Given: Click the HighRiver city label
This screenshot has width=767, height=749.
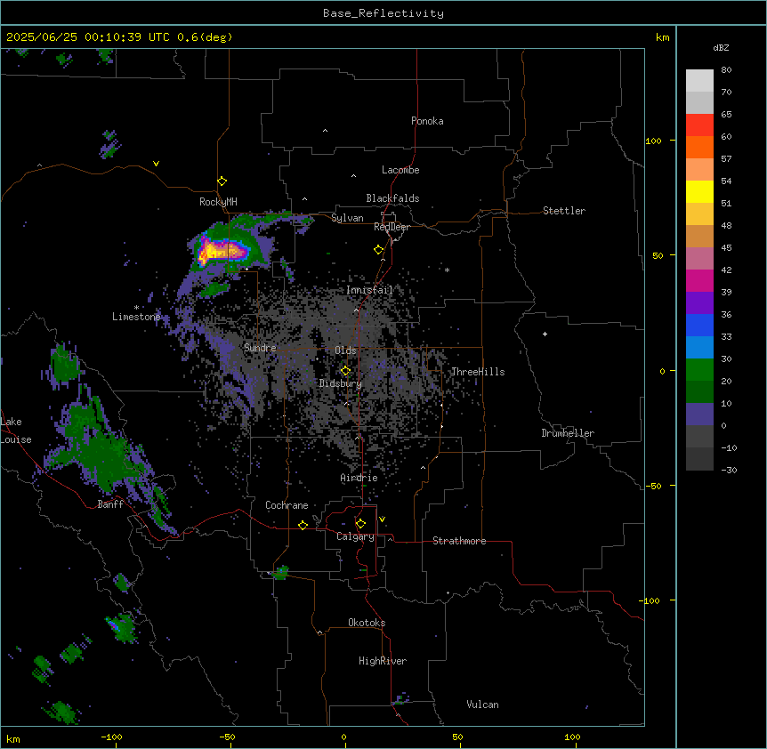Looking at the screenshot, I should tap(383, 661).
